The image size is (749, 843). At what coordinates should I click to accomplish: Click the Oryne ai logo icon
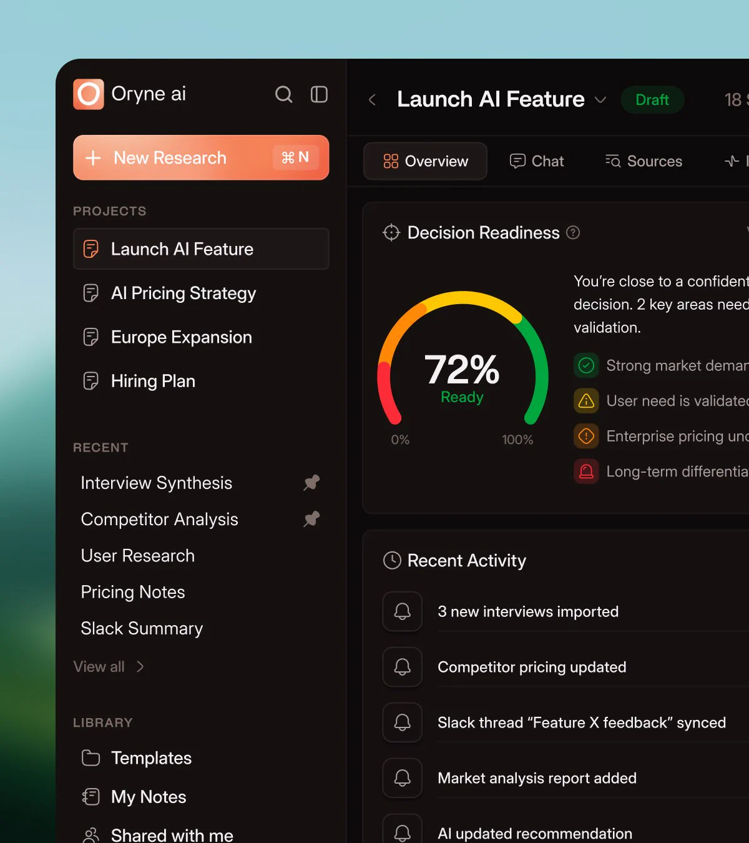[x=89, y=94]
